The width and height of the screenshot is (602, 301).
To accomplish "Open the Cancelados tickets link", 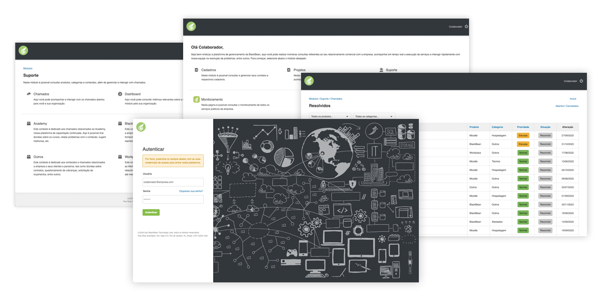I will 572,106.
